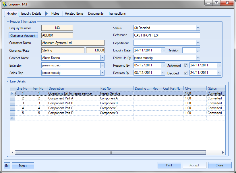
Task: Click the grid's left scroll arrow
Action: coord(13,153)
